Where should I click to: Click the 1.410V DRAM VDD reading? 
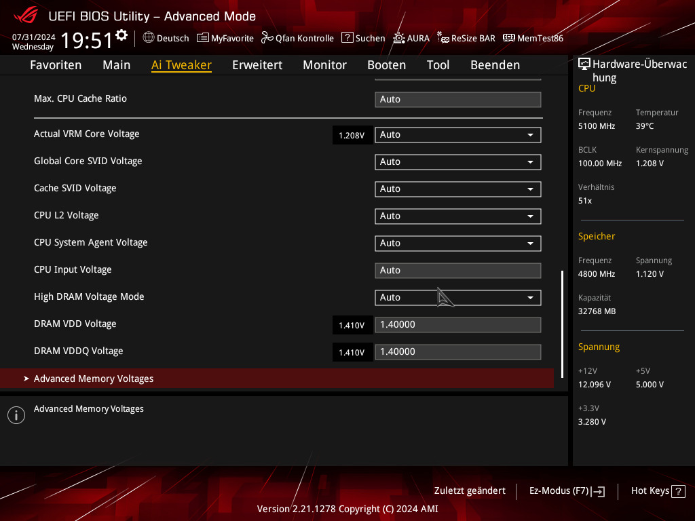click(x=352, y=325)
